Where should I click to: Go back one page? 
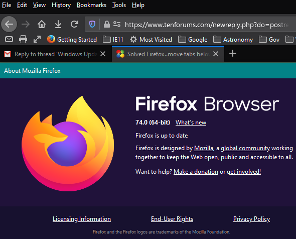tap(9, 24)
